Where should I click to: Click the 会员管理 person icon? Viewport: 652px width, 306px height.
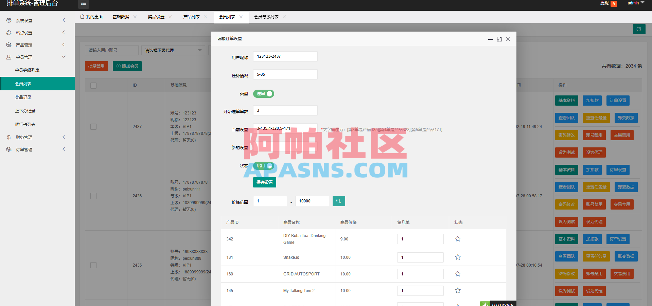[x=9, y=57]
